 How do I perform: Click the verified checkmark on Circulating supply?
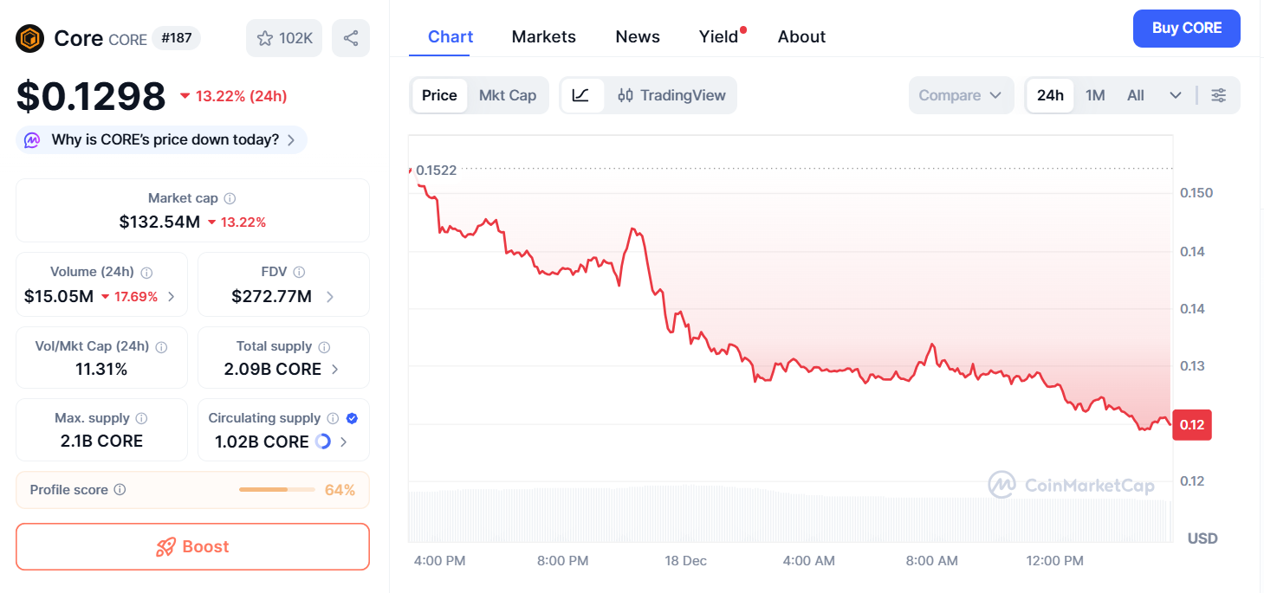(x=350, y=417)
